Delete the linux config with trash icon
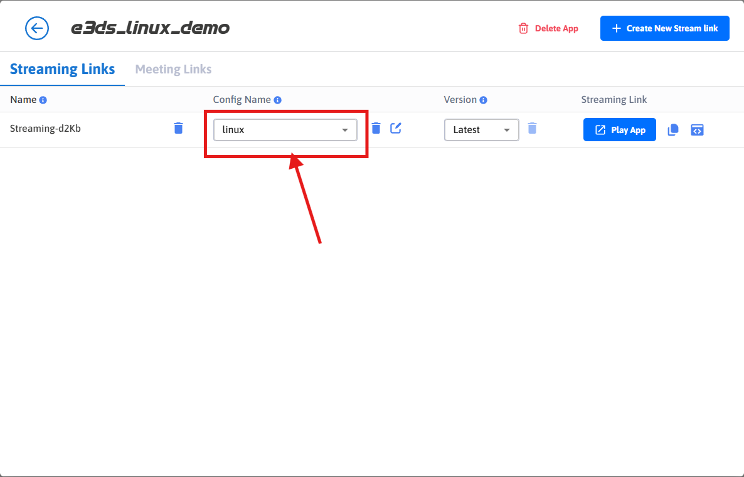 click(376, 128)
